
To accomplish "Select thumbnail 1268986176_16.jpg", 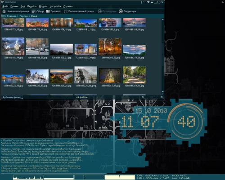I will 37,22.
